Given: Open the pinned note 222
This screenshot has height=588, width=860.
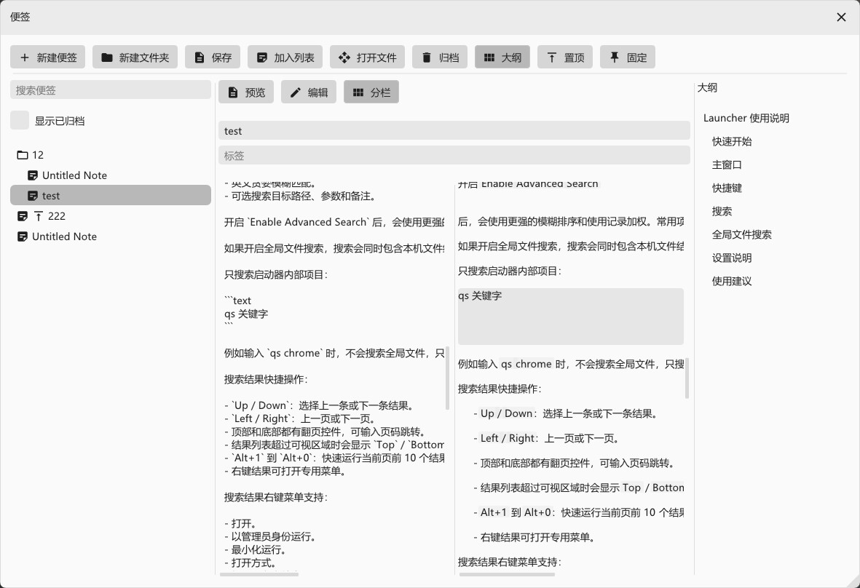Looking at the screenshot, I should 110,216.
